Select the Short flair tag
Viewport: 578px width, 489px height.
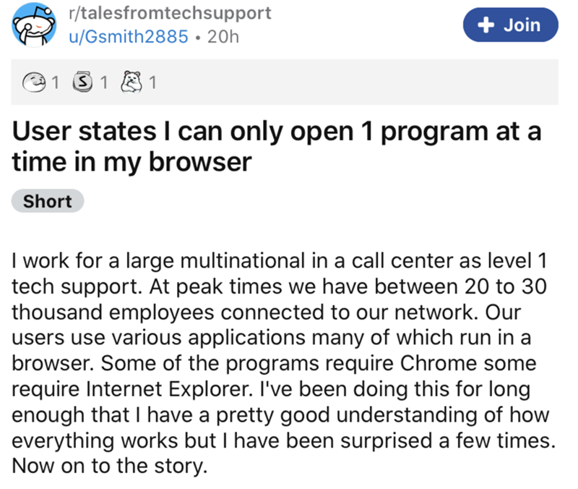coord(48,202)
